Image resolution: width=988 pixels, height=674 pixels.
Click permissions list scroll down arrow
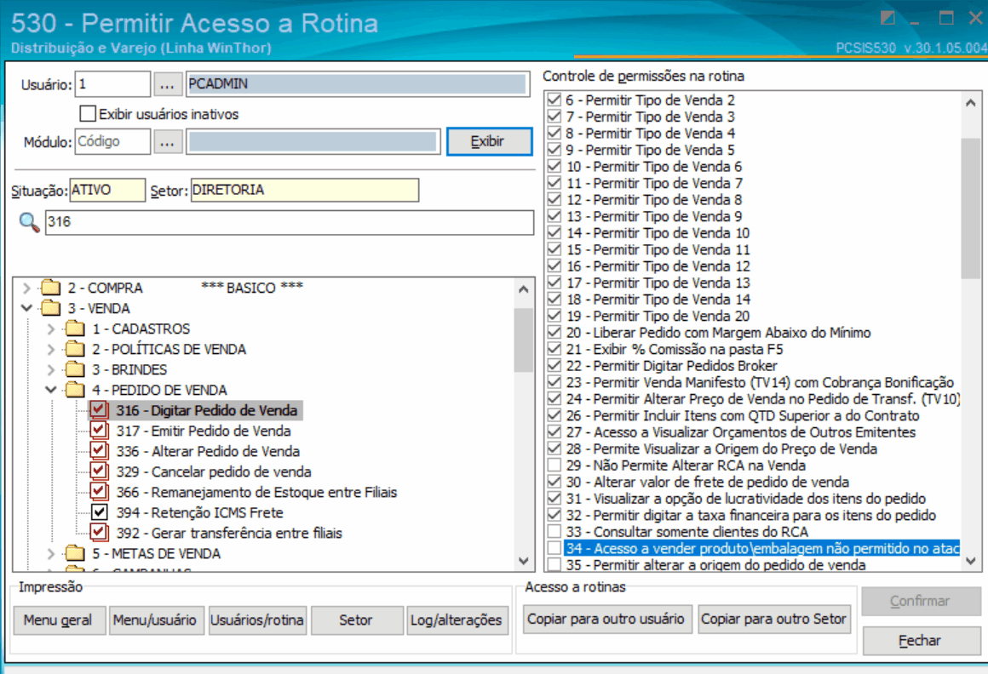coord(971,560)
